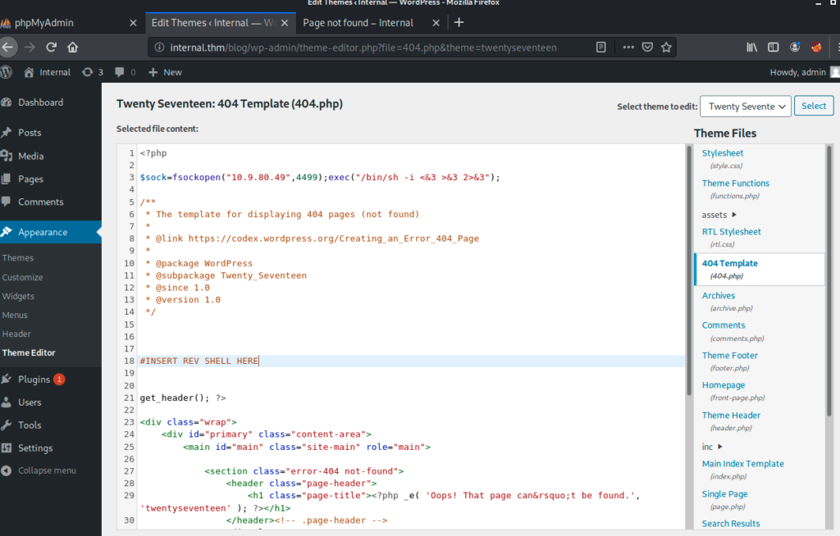Open the WordPress logo menu
Viewport: 840px width, 536px height.
6,72
